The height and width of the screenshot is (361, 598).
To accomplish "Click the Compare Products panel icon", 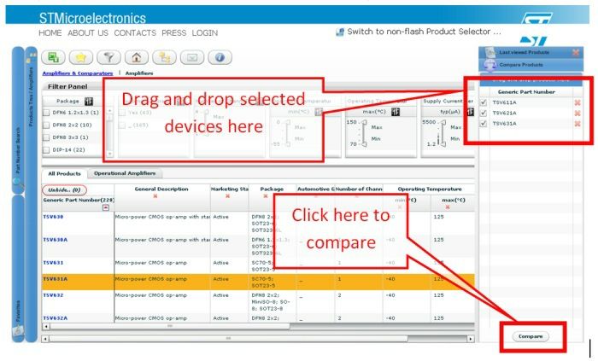I will pyautogui.click(x=490, y=65).
